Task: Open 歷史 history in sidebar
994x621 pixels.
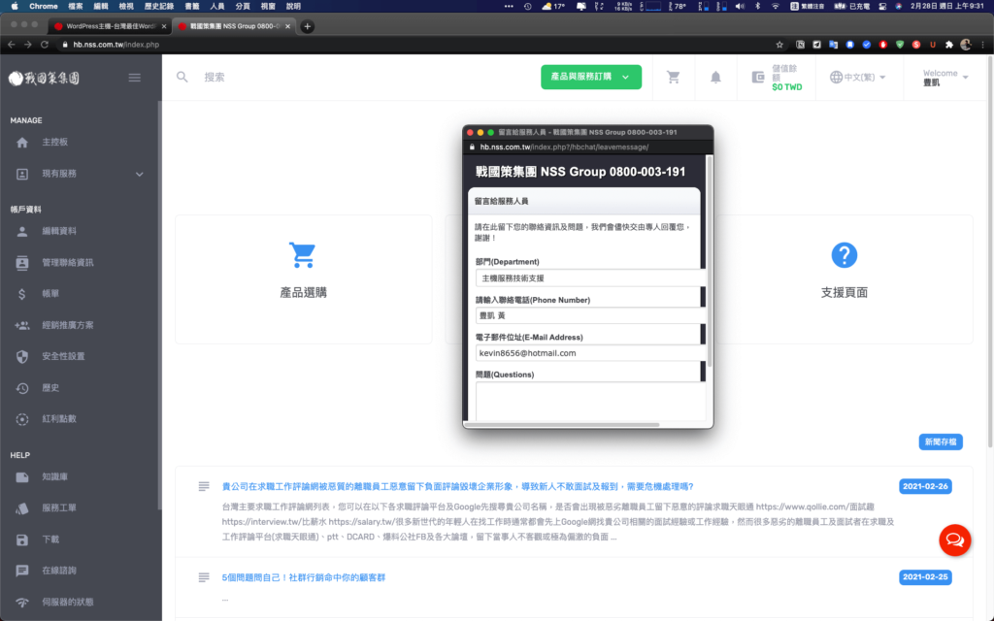Action: click(x=50, y=387)
